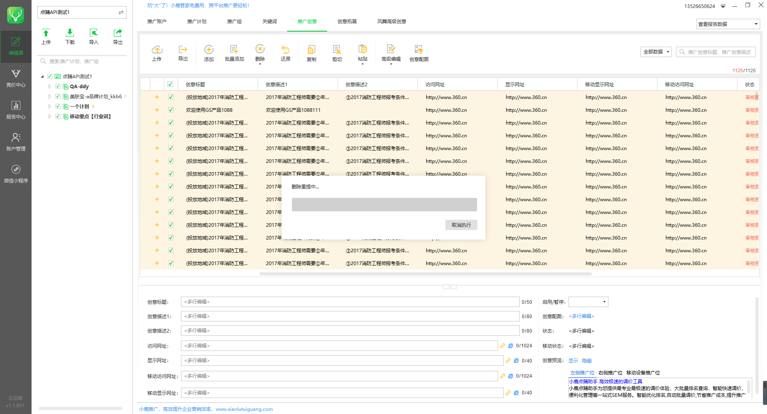Toggle the 移动重点【行业词】 checkbox
Image resolution: width=767 pixels, height=414 pixels.
pos(58,116)
